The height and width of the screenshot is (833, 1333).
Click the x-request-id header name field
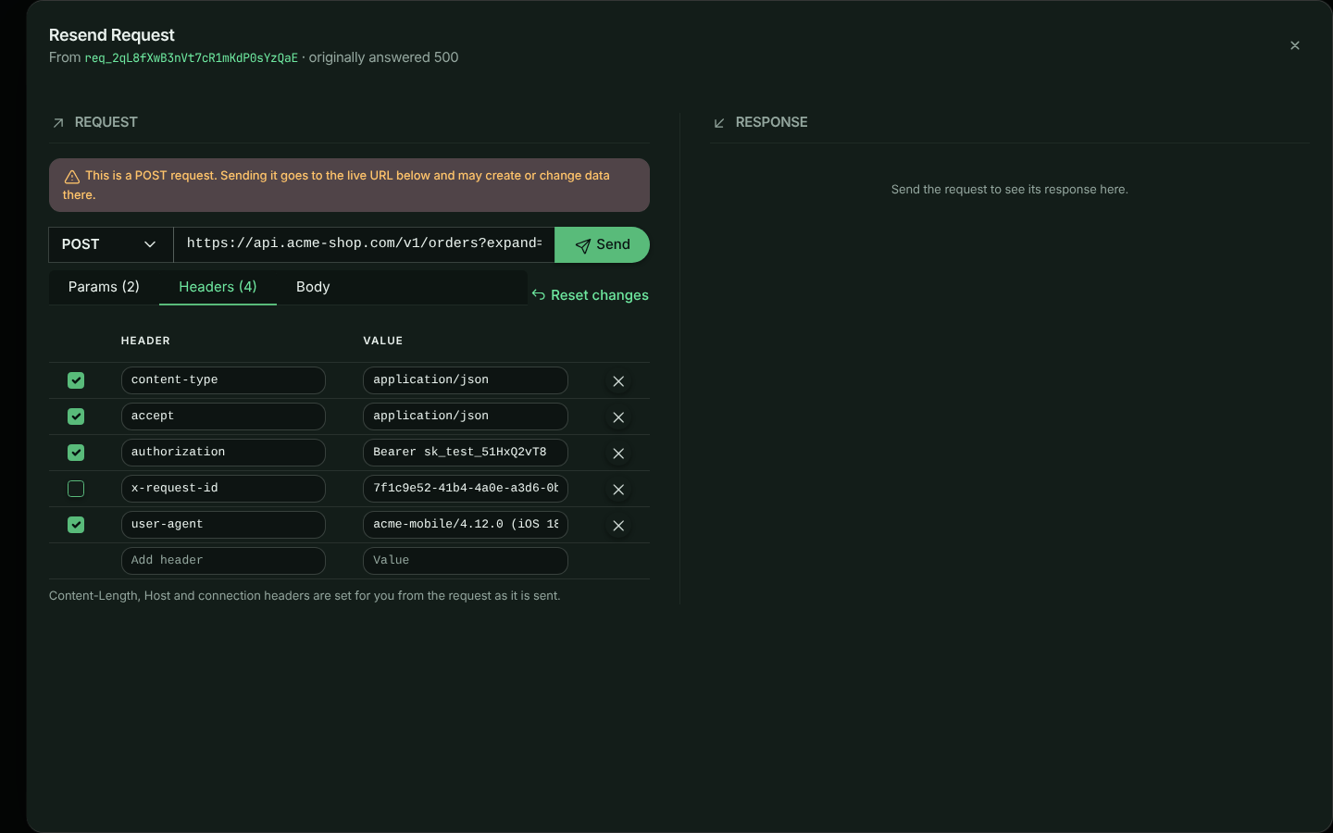(x=223, y=489)
